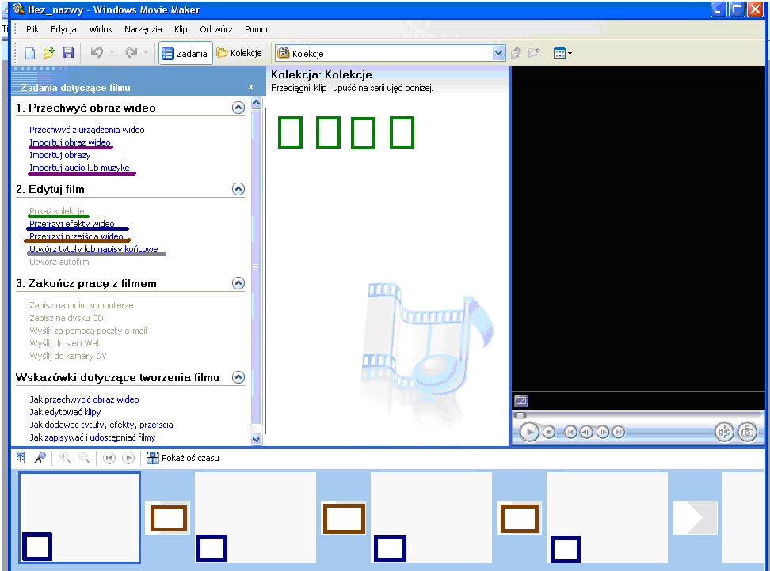The height and width of the screenshot is (571, 770).
Task: Open the Widok menu
Action: coord(101,29)
